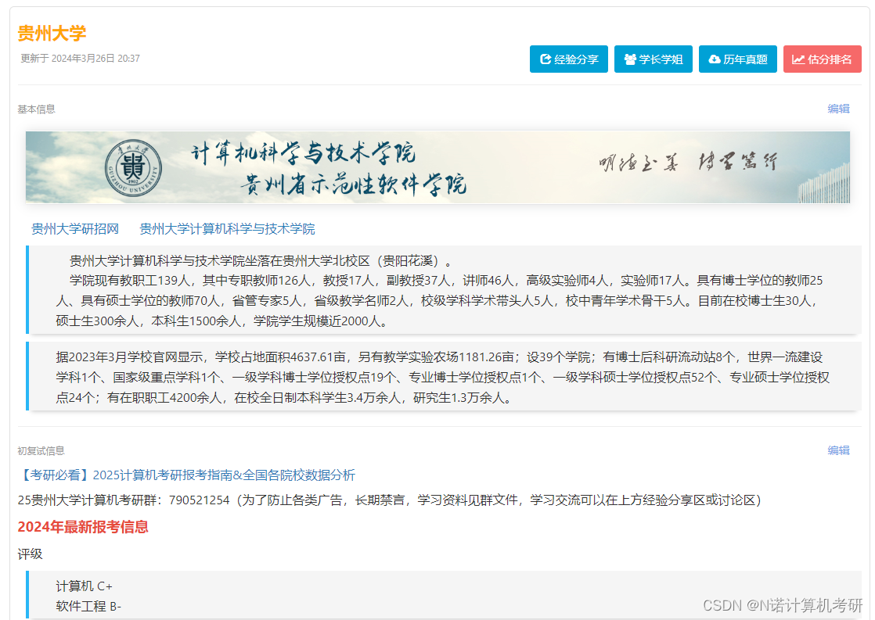Screen dimensions: 875x620
Task: Click the 基本信息 section label
Action: pos(36,109)
